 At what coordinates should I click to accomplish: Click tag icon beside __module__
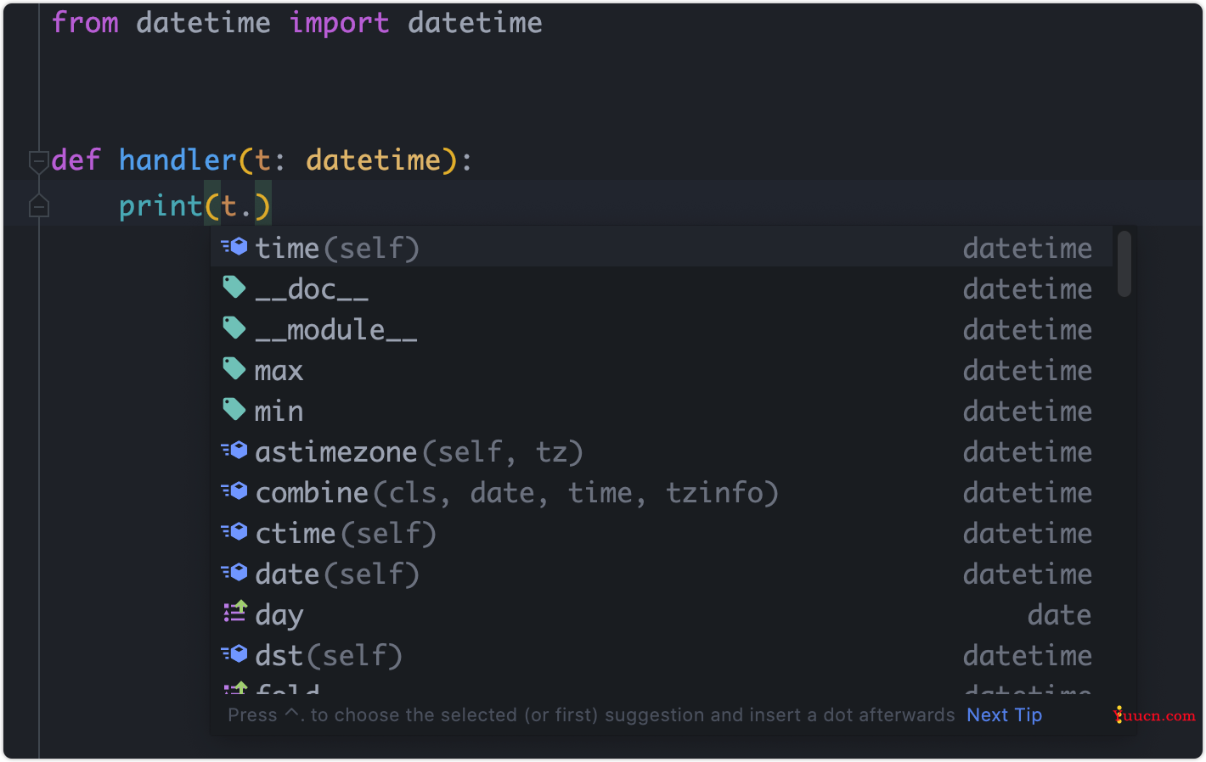(x=234, y=328)
